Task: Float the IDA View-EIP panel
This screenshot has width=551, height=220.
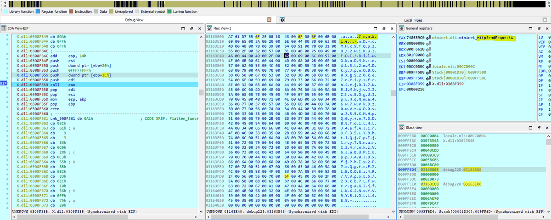Action: [x=191, y=28]
